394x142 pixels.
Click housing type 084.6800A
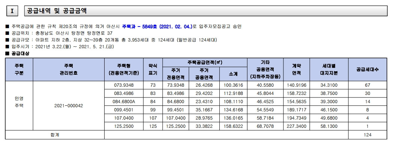(124, 102)
